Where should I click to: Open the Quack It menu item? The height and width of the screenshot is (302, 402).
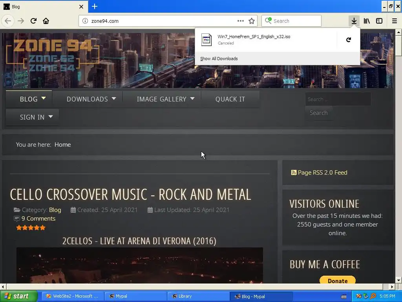tap(230, 99)
